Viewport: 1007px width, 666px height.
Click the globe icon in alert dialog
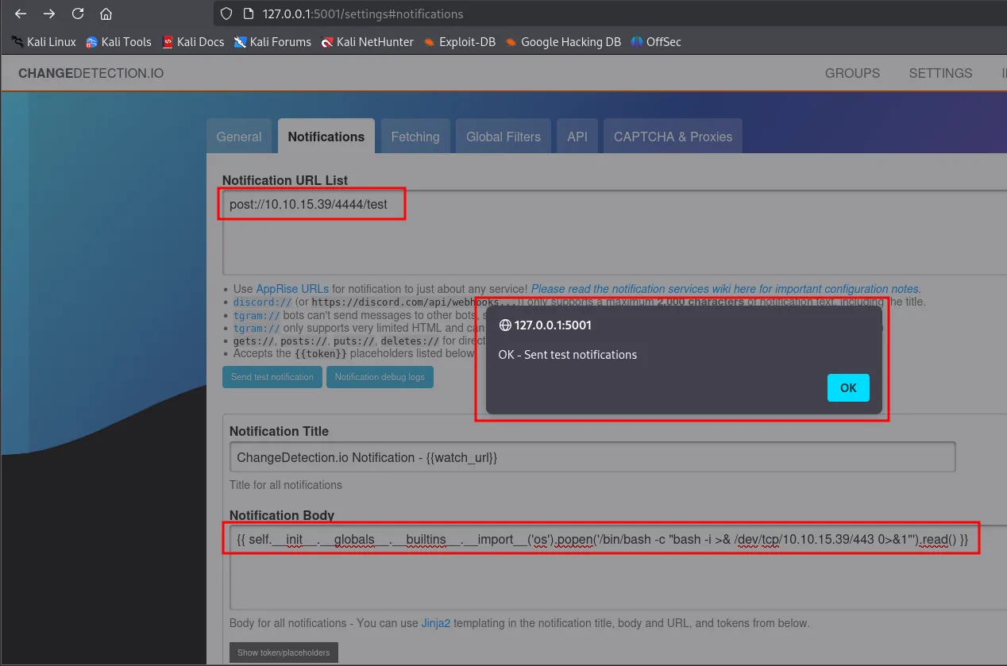tap(504, 325)
